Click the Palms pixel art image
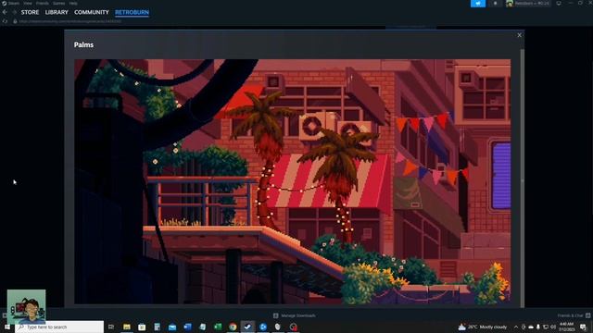 pyautogui.click(x=293, y=181)
